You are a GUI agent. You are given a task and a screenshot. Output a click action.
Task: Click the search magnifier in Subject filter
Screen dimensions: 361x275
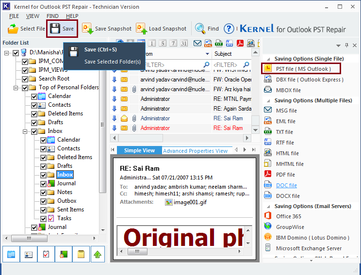pos(246,65)
